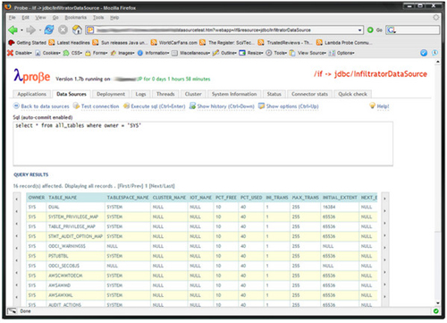
Task: Open the Tools menu in menu bar
Action: (98, 18)
